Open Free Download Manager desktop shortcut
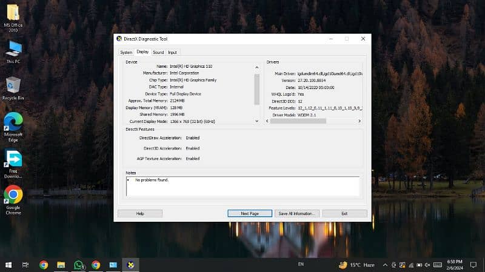This screenshot has height=272, width=485. click(x=13, y=159)
